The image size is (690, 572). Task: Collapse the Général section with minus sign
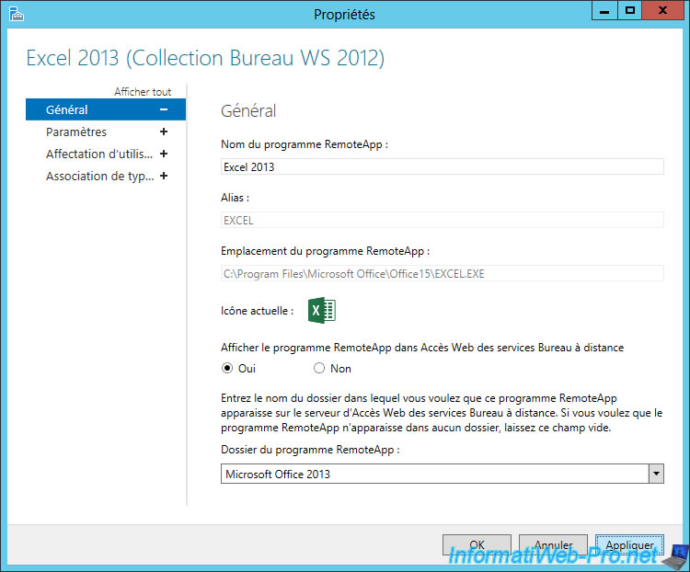pos(164,109)
